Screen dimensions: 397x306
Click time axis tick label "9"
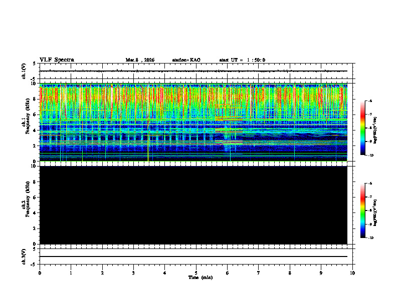pos(321,273)
